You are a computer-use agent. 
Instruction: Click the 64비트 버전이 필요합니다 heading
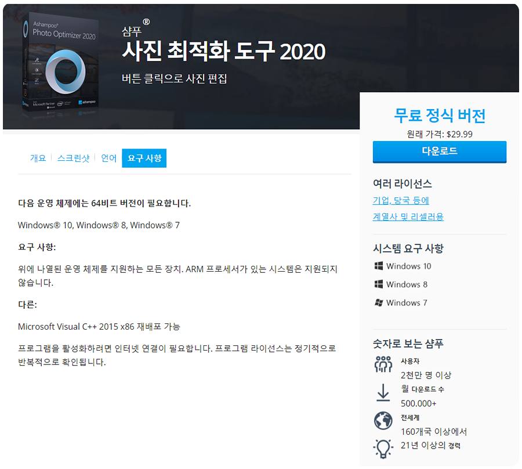coord(104,203)
